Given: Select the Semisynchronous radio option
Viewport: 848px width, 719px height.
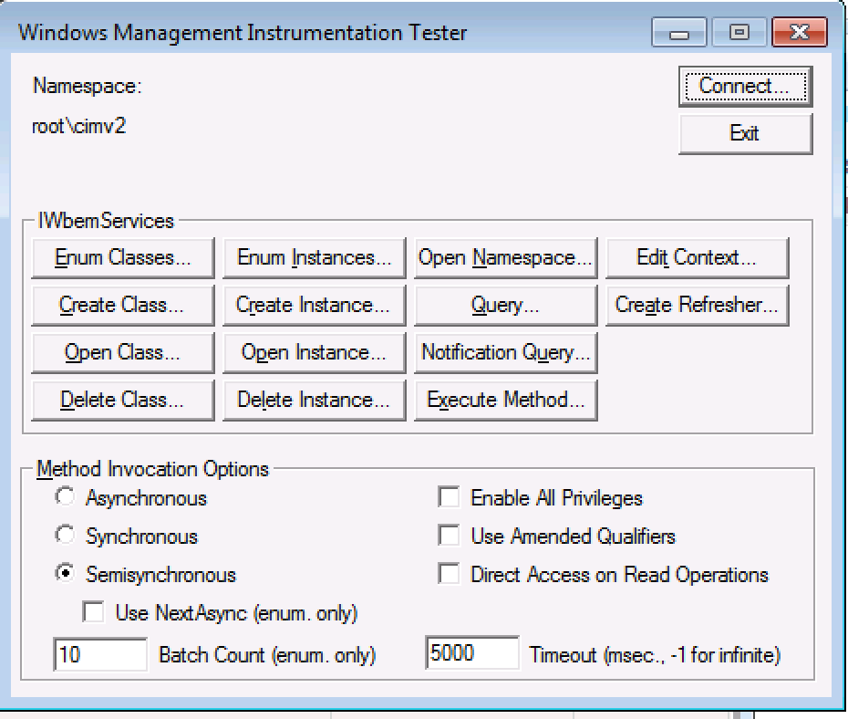Looking at the screenshot, I should (x=65, y=573).
